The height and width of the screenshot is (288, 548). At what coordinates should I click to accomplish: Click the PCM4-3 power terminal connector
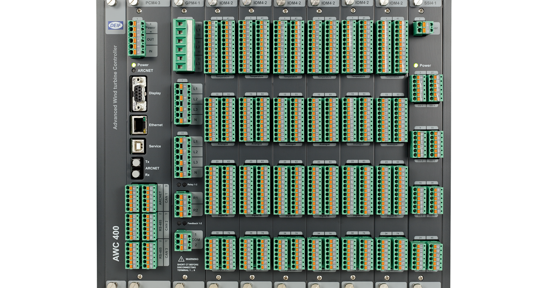[136, 38]
